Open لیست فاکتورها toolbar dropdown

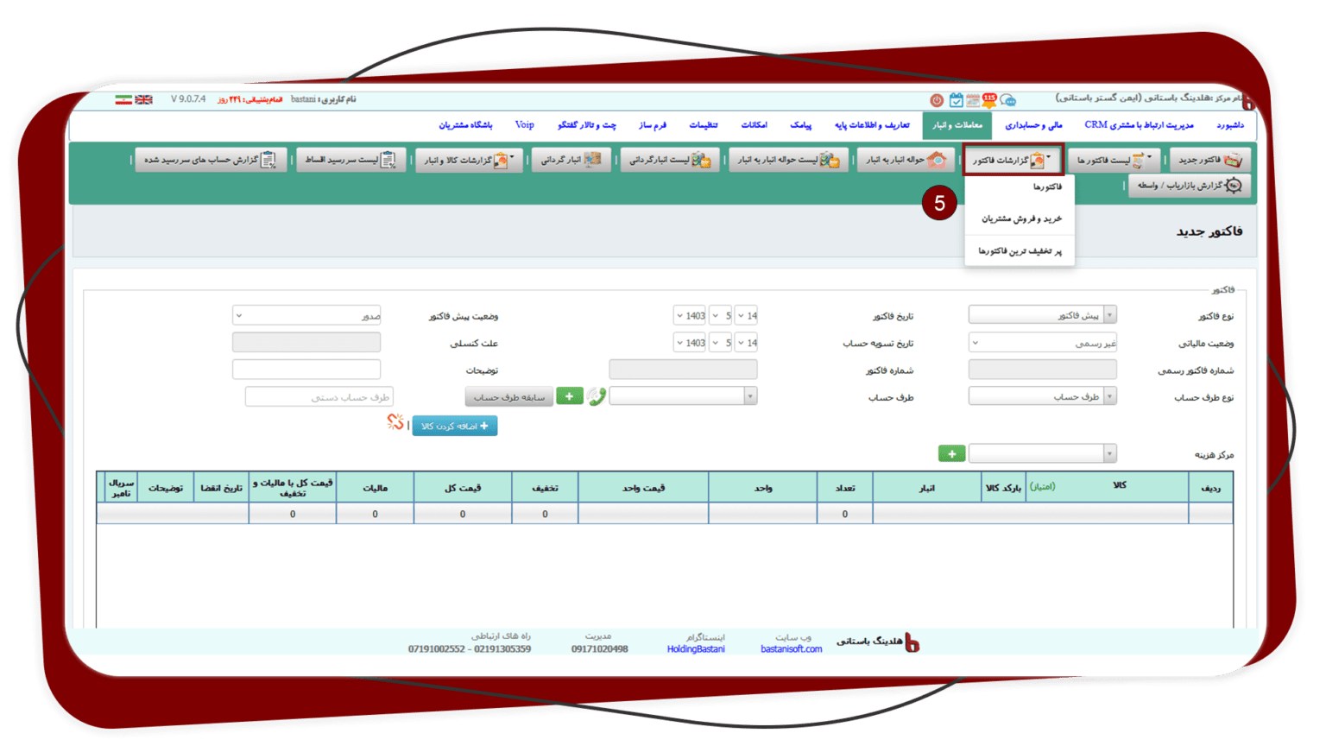[x=1114, y=160]
